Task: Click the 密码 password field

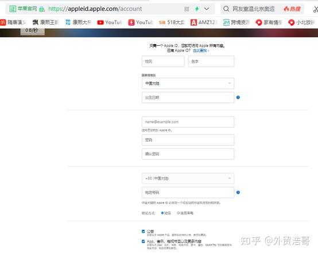Action: [x=188, y=140]
